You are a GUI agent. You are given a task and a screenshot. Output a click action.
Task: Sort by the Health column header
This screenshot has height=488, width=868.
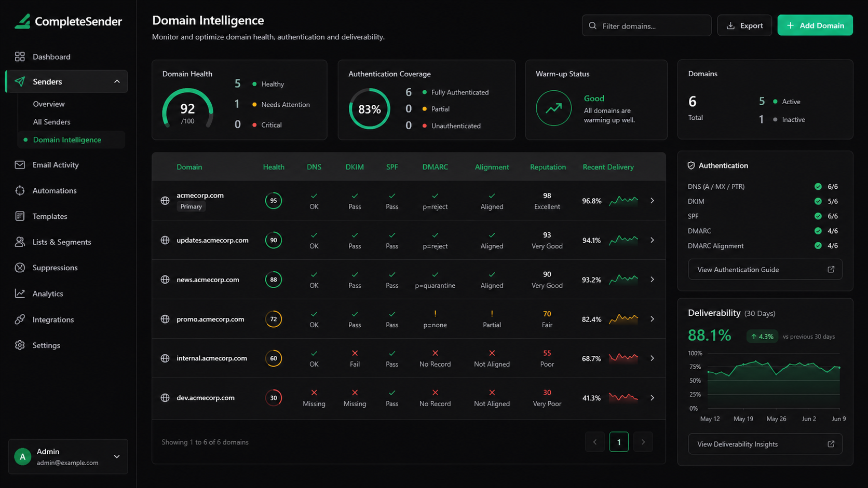pos(274,167)
